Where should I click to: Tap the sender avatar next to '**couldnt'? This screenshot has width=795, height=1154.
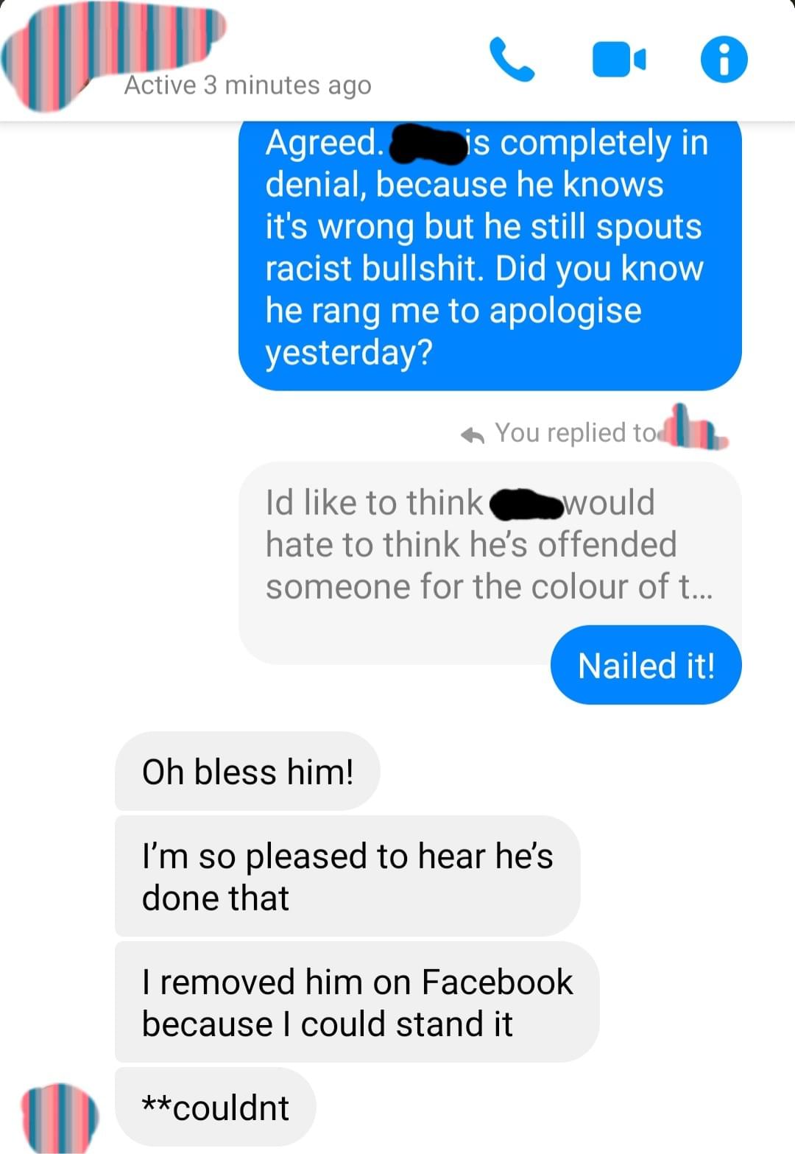59,1116
